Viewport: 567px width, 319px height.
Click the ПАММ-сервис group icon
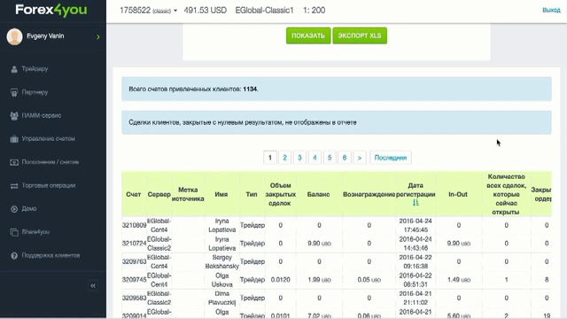14,116
